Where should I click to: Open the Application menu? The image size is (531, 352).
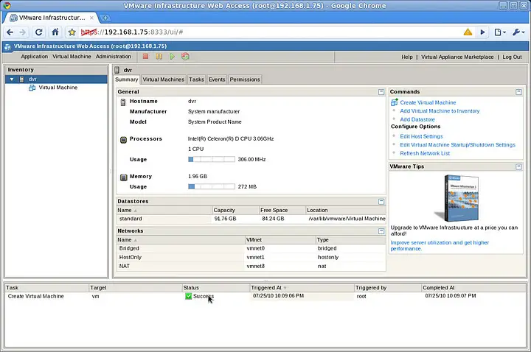tap(34, 57)
